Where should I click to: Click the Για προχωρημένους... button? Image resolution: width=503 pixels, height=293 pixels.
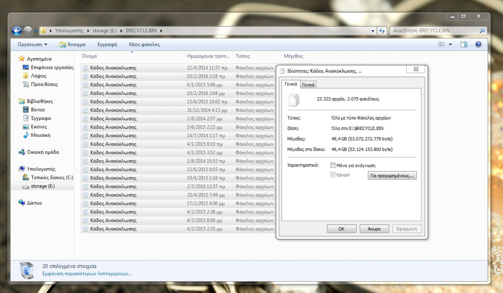392,176
